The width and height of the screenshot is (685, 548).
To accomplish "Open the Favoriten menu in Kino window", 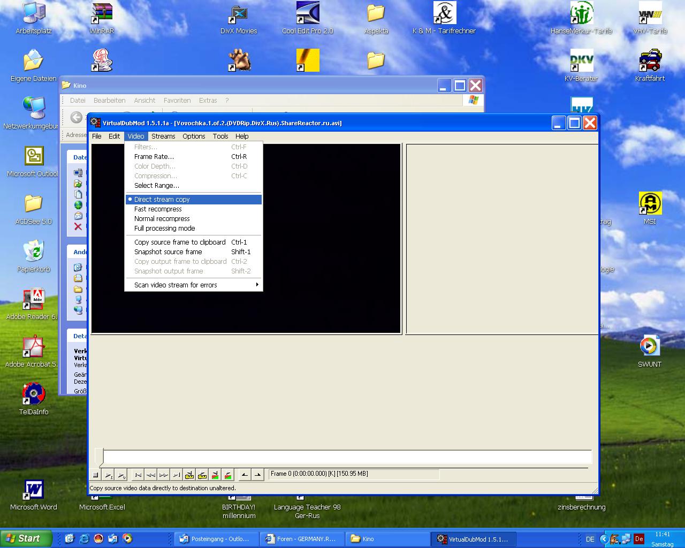I will tap(177, 100).
